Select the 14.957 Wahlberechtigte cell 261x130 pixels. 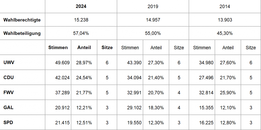tap(153, 20)
